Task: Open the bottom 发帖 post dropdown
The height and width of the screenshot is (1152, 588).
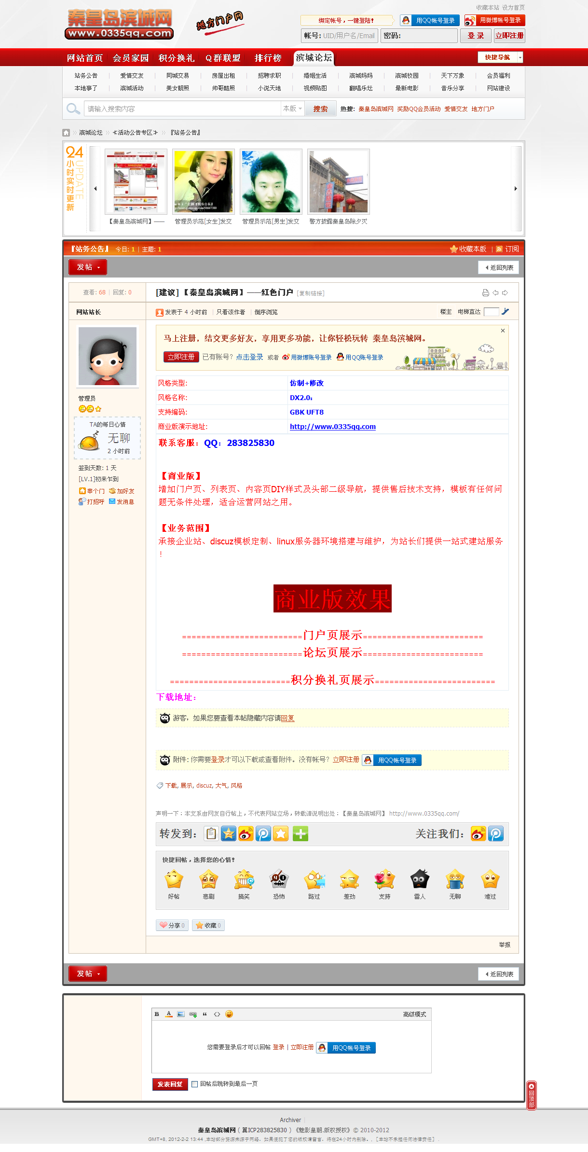Action: tap(88, 973)
